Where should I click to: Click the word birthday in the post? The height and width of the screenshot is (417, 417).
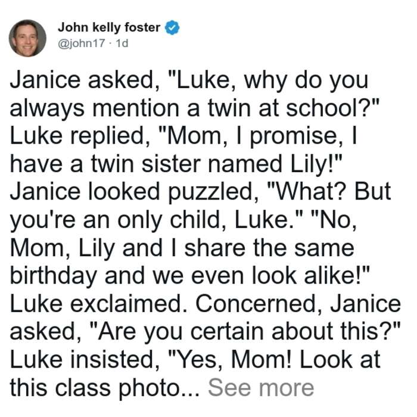pyautogui.click(x=53, y=276)
